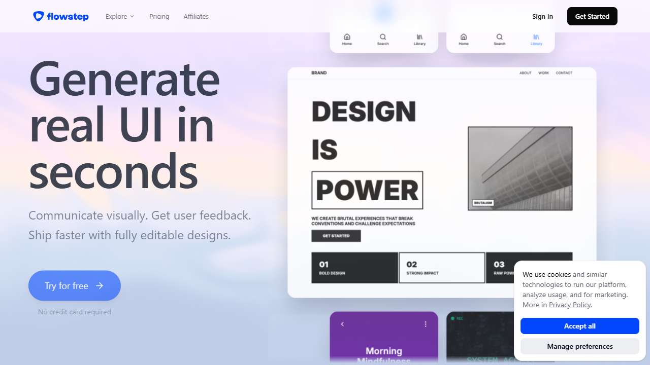
Task: Click the 'Generate real UI in seconds' headline
Action: pos(125,124)
